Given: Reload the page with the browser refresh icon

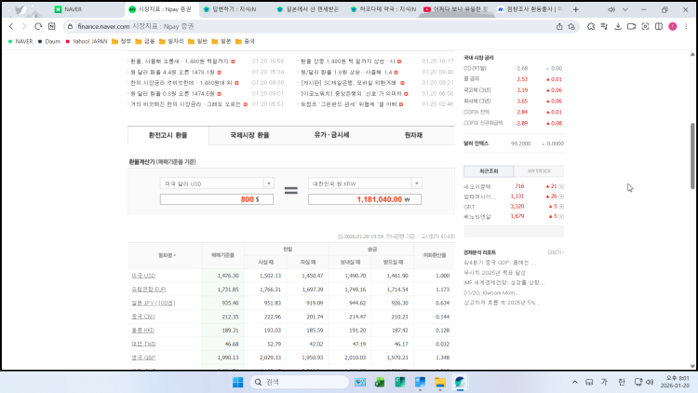Looking at the screenshot, I should 38,27.
